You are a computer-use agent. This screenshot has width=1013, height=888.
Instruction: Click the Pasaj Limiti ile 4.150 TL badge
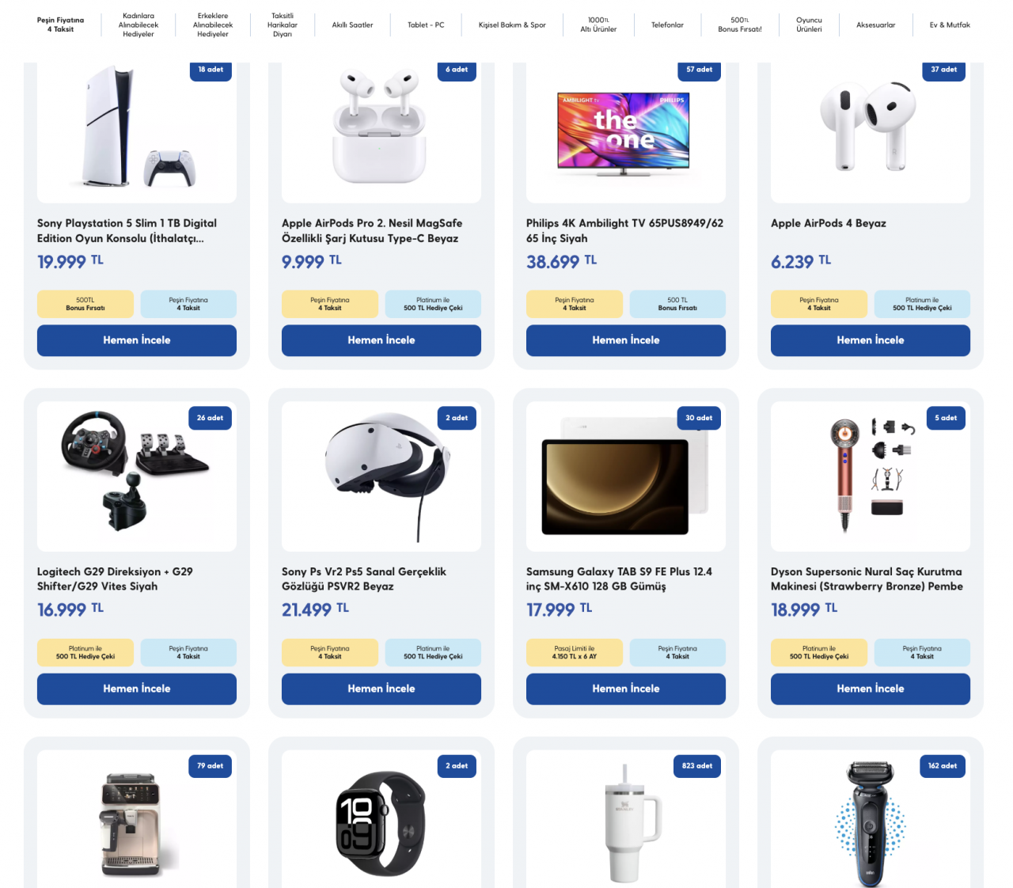point(575,652)
